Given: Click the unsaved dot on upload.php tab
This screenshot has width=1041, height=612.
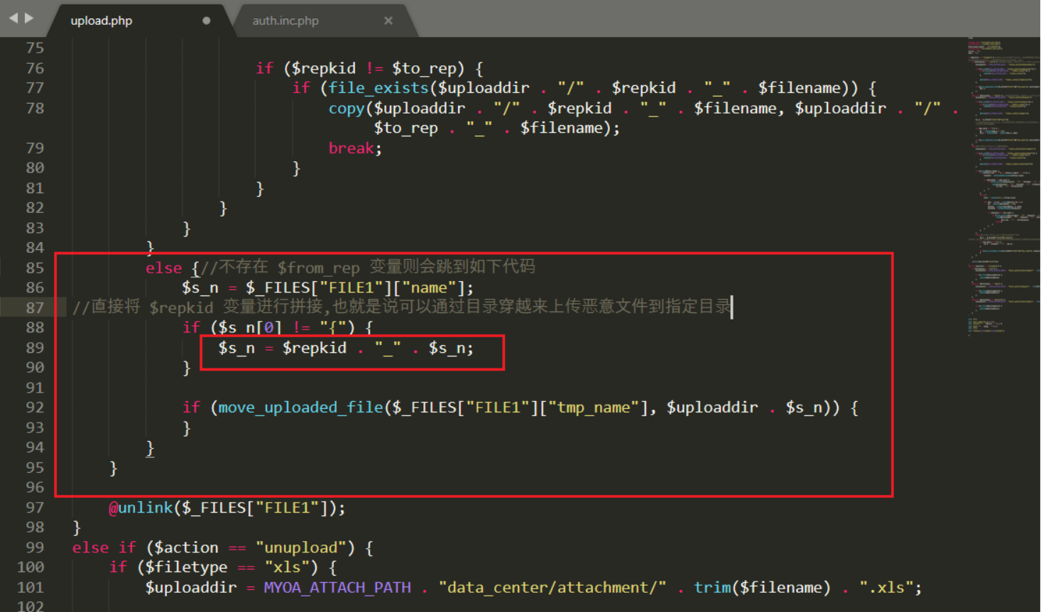Looking at the screenshot, I should click(206, 21).
